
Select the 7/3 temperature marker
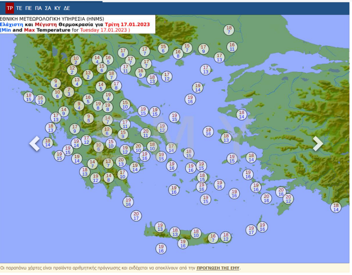click(x=68, y=92)
